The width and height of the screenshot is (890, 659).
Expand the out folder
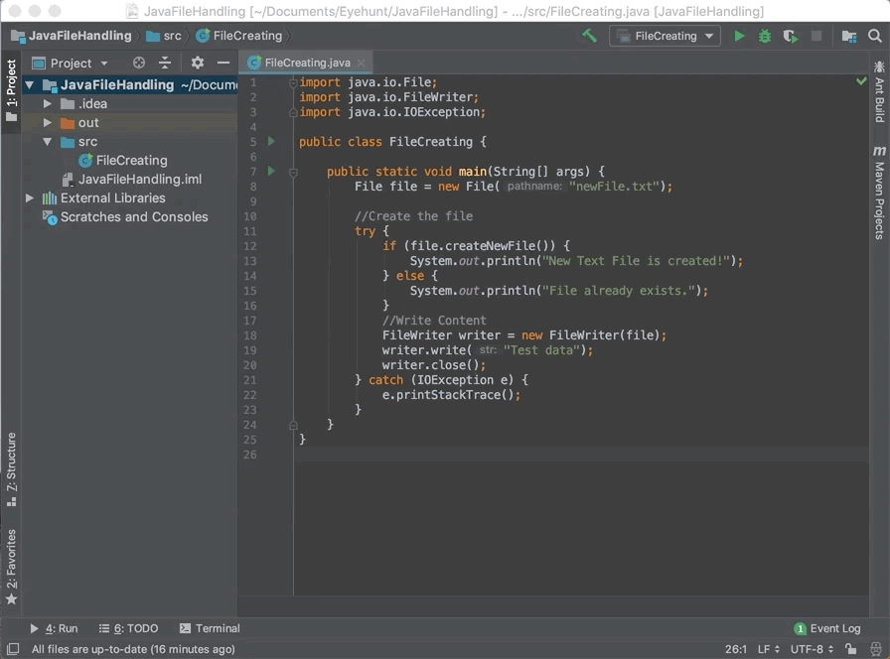tap(48, 122)
